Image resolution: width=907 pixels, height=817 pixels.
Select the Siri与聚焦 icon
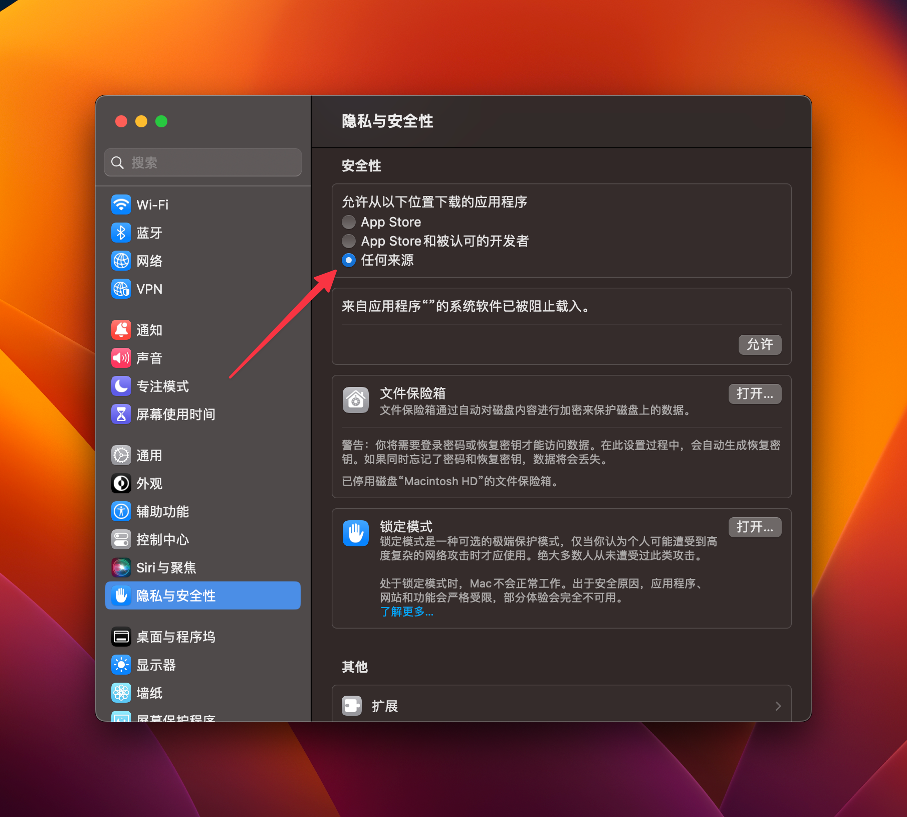pos(121,567)
